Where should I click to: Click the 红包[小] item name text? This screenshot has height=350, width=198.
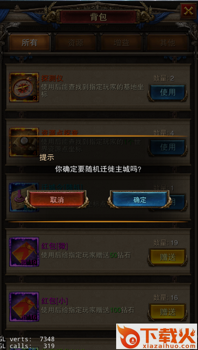pyautogui.click(x=55, y=301)
